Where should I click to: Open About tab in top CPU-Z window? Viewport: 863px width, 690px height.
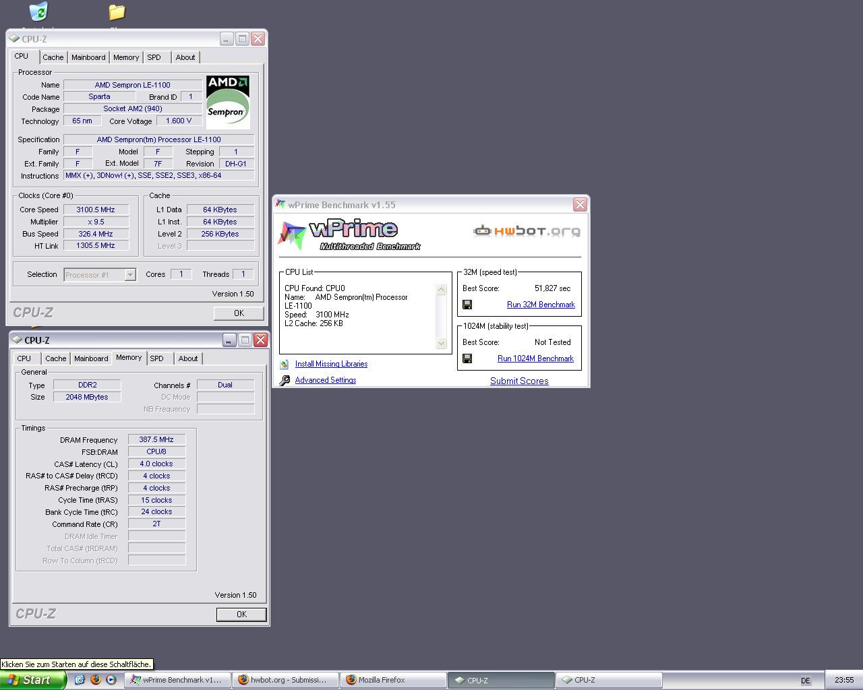[x=185, y=57]
